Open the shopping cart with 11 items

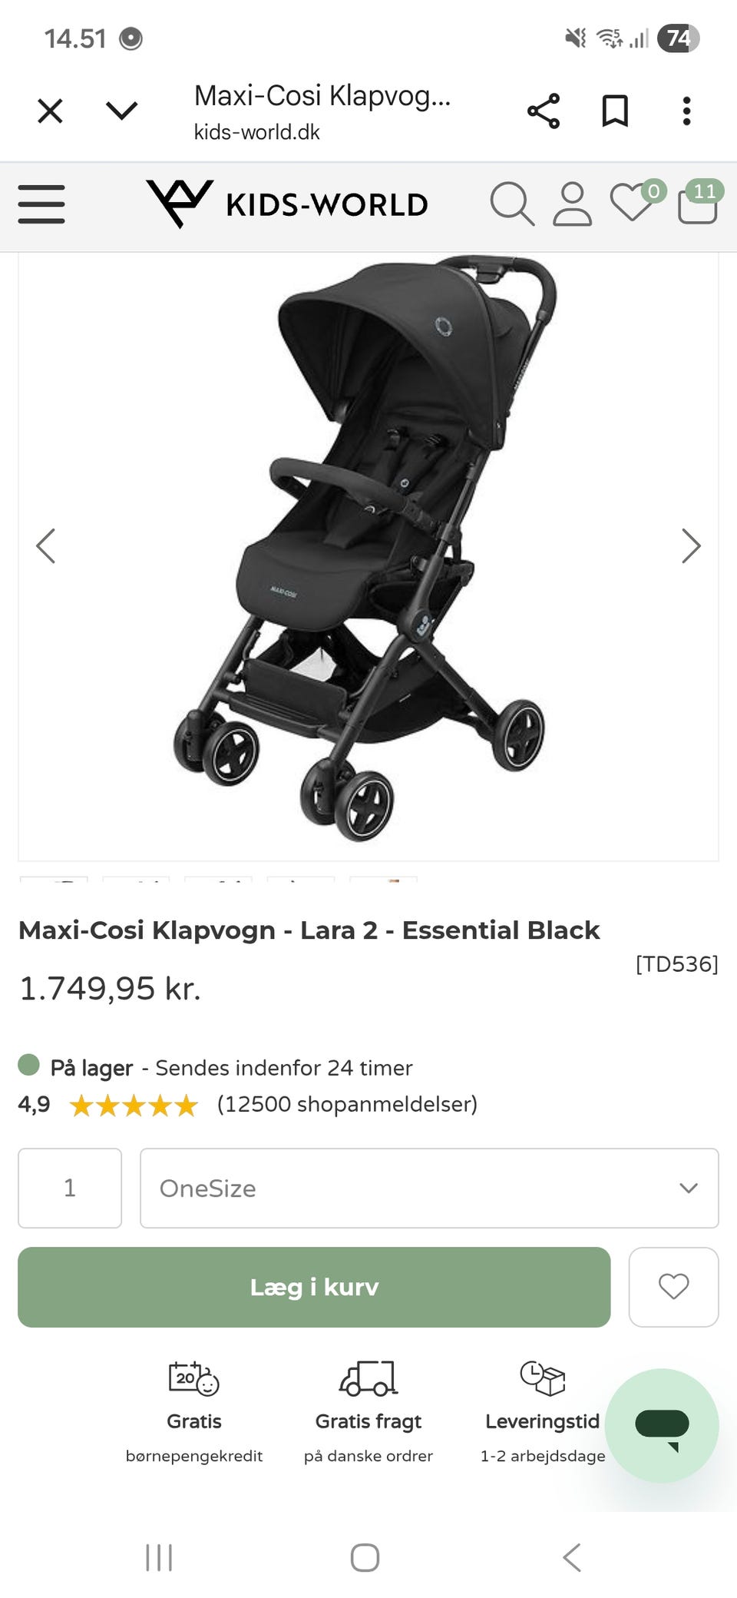point(698,204)
